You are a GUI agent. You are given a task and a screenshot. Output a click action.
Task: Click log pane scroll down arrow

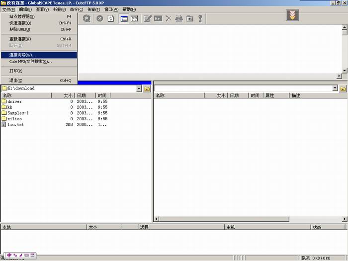pyautogui.click(x=345, y=71)
